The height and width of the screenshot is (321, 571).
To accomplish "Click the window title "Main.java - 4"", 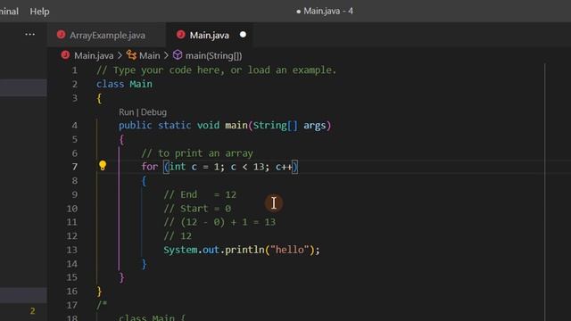I will 327,12.
